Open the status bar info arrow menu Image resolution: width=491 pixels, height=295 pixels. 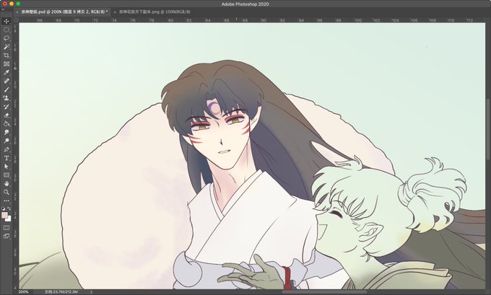click(x=91, y=292)
